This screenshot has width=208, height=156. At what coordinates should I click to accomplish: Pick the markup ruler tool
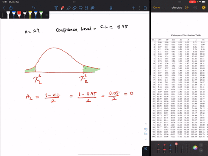(187, 149)
